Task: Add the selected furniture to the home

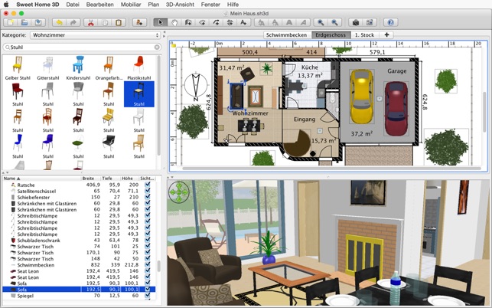Action: [x=139, y=23]
